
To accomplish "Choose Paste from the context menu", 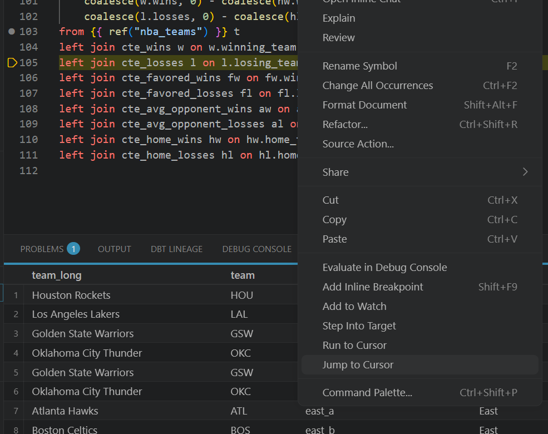I will point(419,239).
